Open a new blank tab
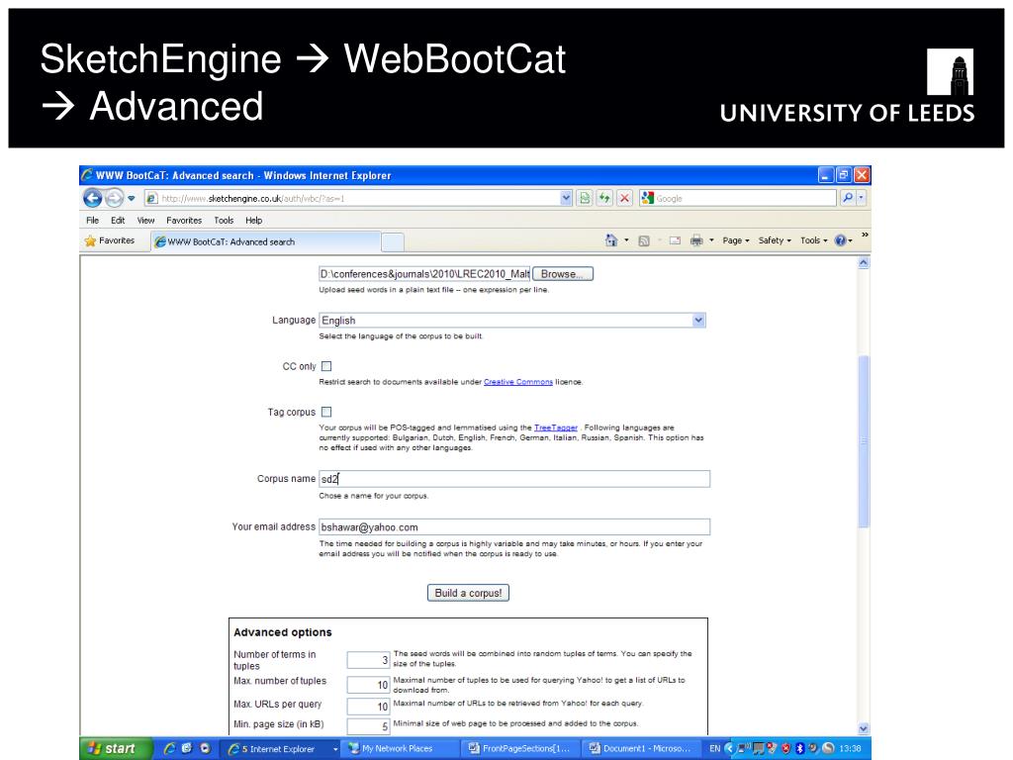This screenshot has height=760, width=1013. coord(392,242)
